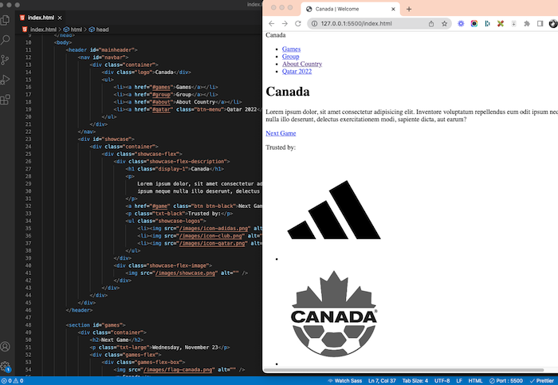Click line number 48 in the editor

coord(28,325)
